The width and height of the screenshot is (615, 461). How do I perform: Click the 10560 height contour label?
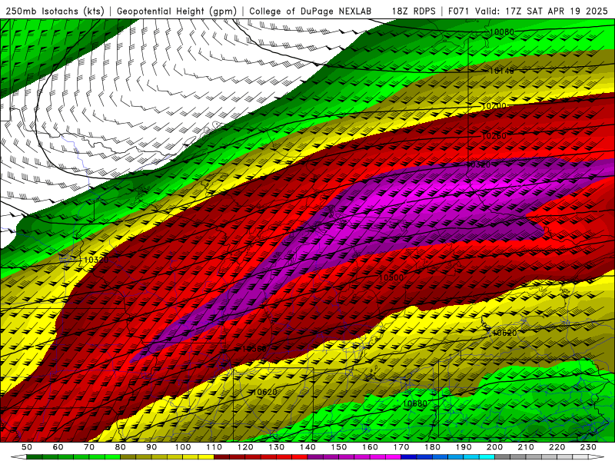[254, 349]
